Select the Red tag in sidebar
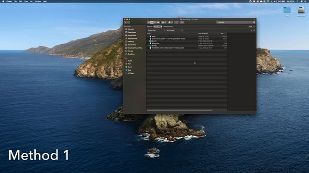 pyautogui.click(x=128, y=64)
